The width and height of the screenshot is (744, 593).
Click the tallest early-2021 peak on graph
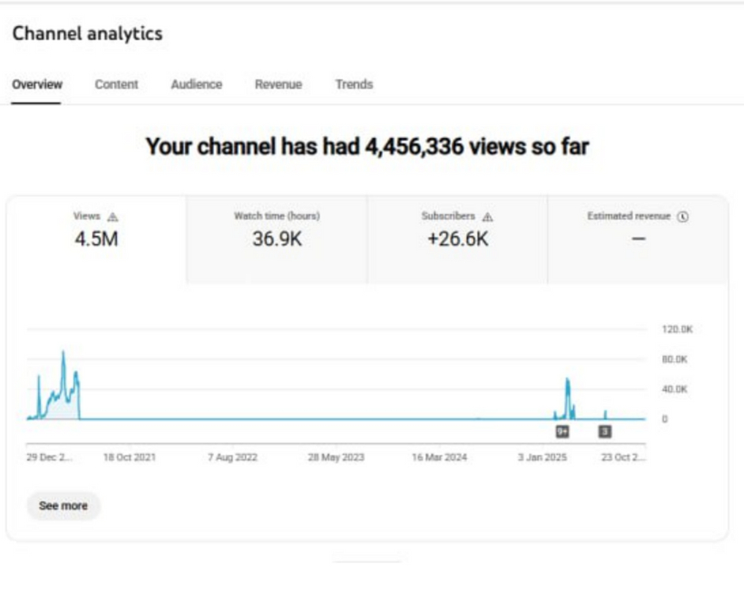pos(64,353)
